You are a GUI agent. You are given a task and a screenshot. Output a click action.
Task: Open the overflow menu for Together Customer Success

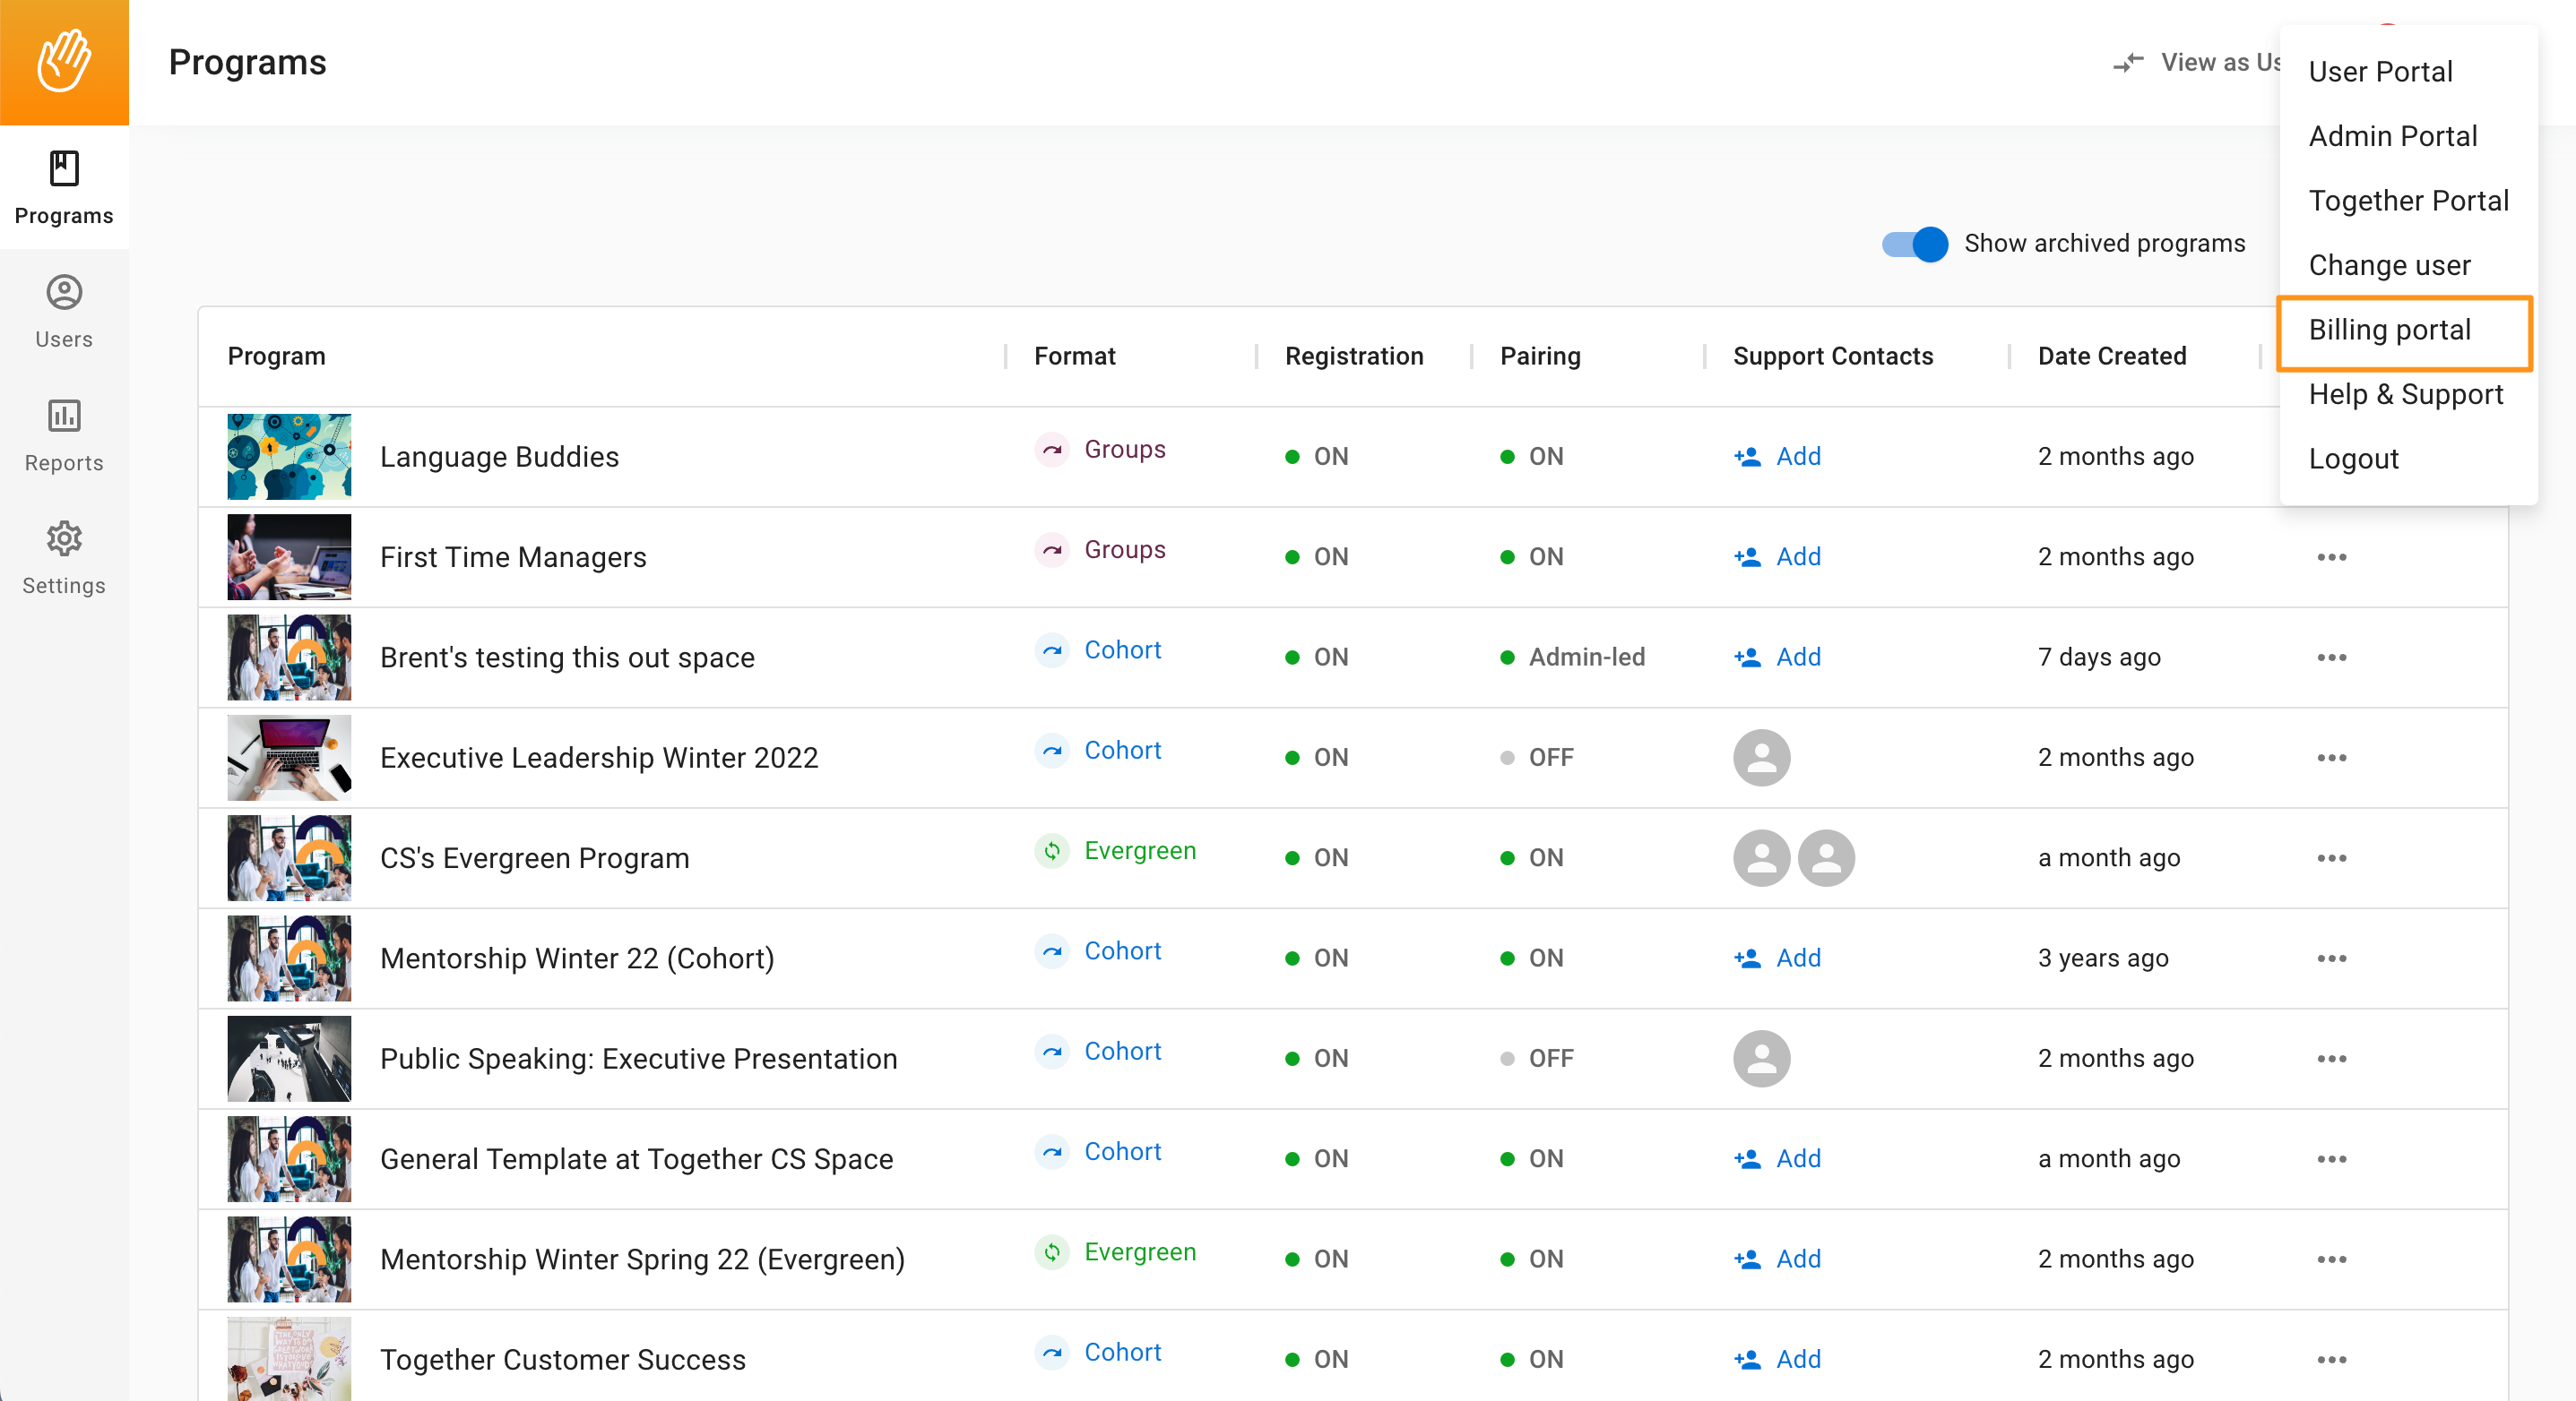[2332, 1359]
